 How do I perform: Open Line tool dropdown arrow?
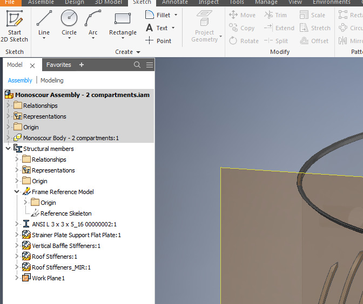[44, 38]
